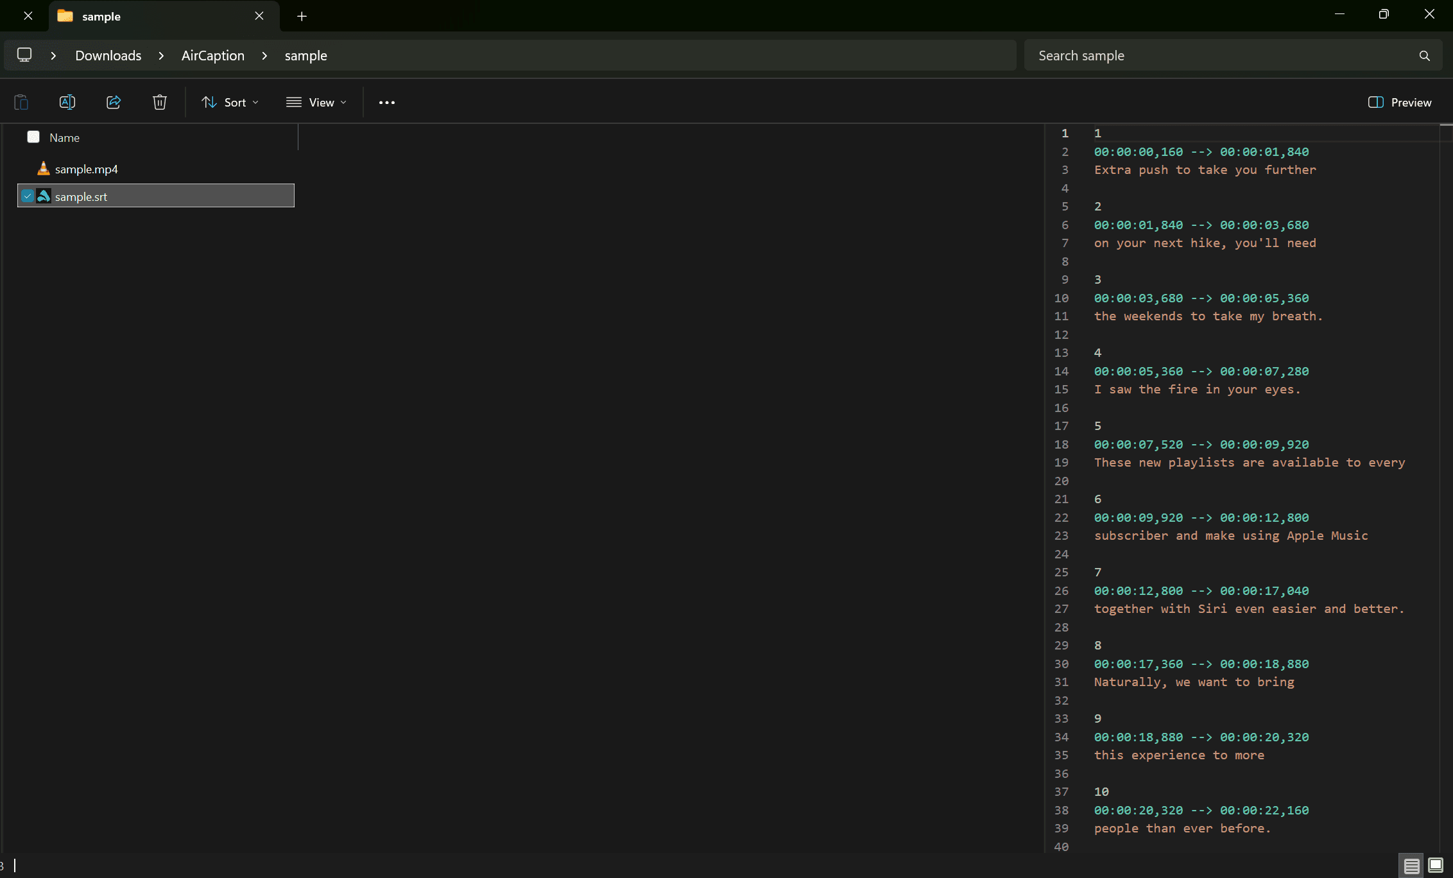The width and height of the screenshot is (1453, 878).
Task: Navigate to Downloads breadcrumb
Action: coord(108,56)
